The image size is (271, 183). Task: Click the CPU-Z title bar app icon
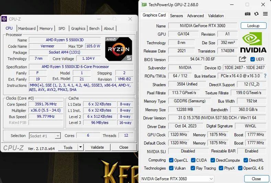coord(4,19)
